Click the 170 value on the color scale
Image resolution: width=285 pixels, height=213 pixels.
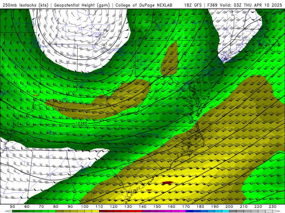pos(186,207)
